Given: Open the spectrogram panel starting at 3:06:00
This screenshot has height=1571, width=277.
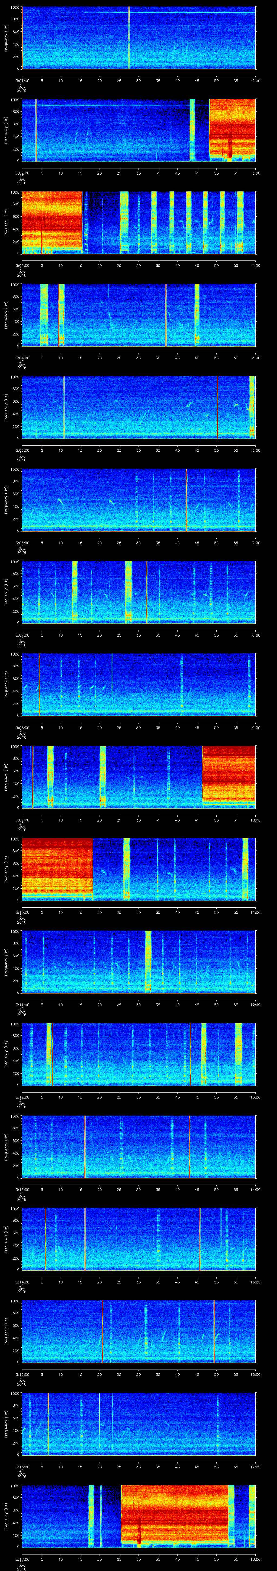Looking at the screenshot, I should [138, 500].
